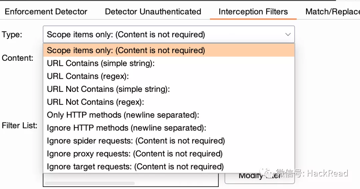Choose 'Scope items only' option
Viewport: 360px width, 189px height.
pos(126,50)
